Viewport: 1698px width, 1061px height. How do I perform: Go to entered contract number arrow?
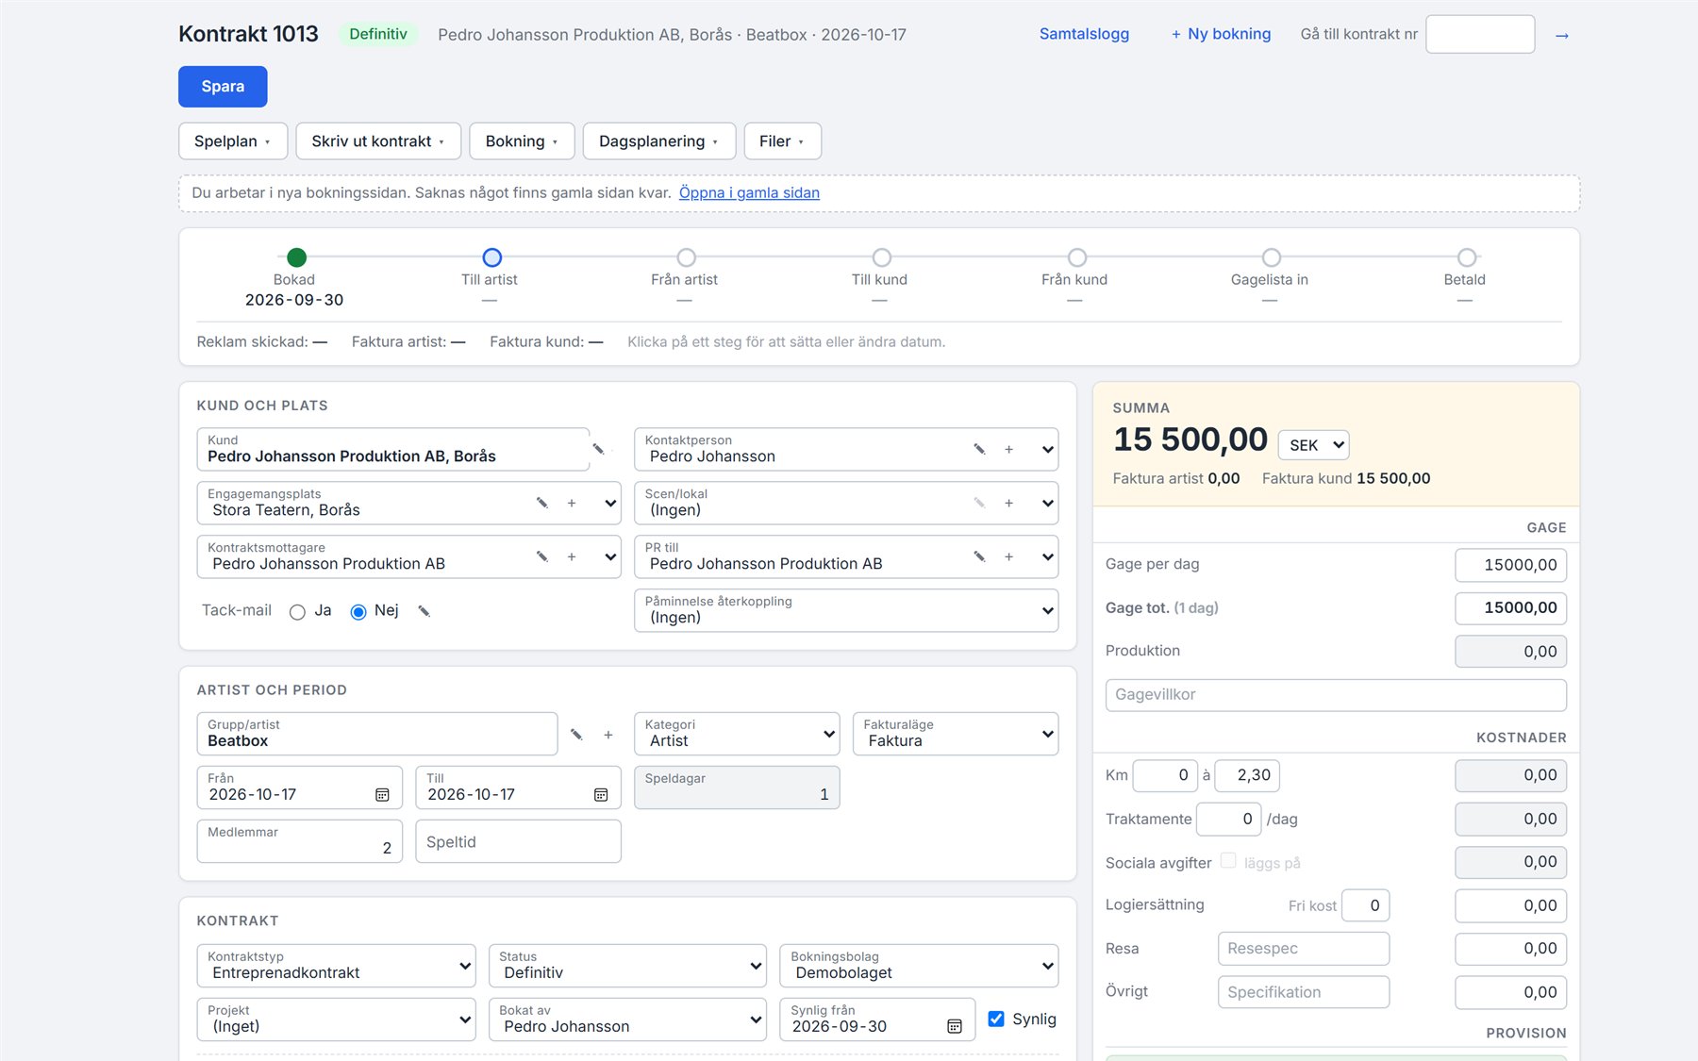[x=1561, y=35]
